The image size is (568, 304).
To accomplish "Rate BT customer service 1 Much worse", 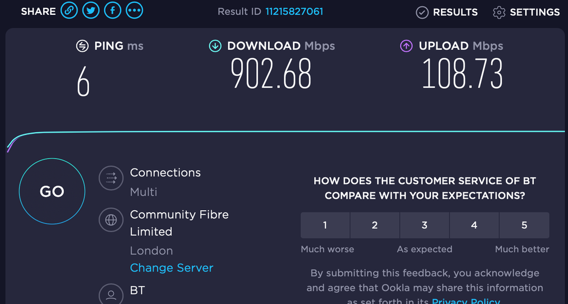I will point(325,225).
